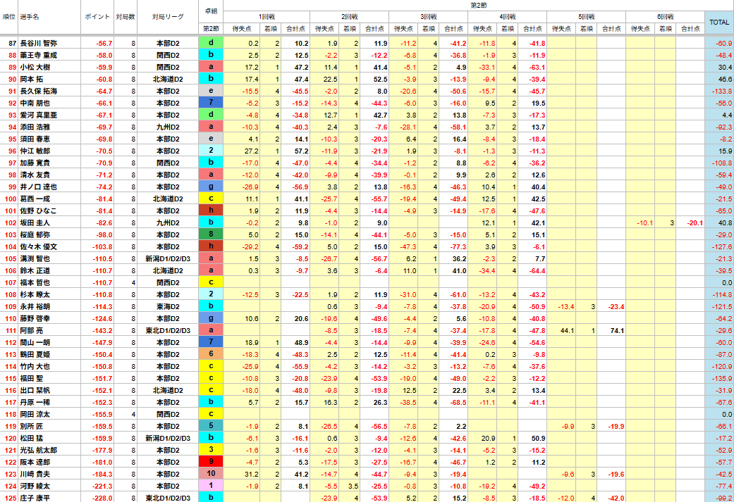This screenshot has height=502, width=734.
Task: Select player name 薬王寺 重成
Action: 38,55
